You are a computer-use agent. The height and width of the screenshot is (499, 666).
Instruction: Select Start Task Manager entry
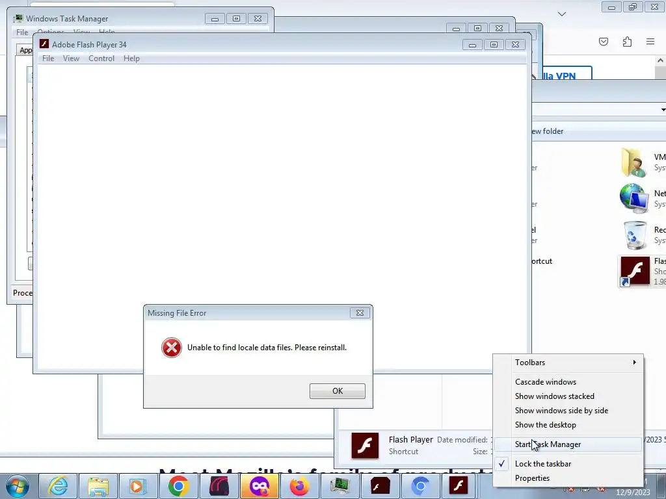coord(568,444)
